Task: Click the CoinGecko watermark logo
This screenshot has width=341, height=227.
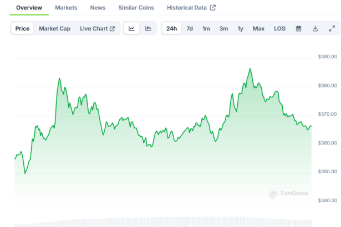Action: 288,194
